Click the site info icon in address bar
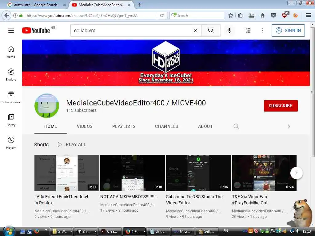The height and width of the screenshot is (236, 315). [15, 15]
